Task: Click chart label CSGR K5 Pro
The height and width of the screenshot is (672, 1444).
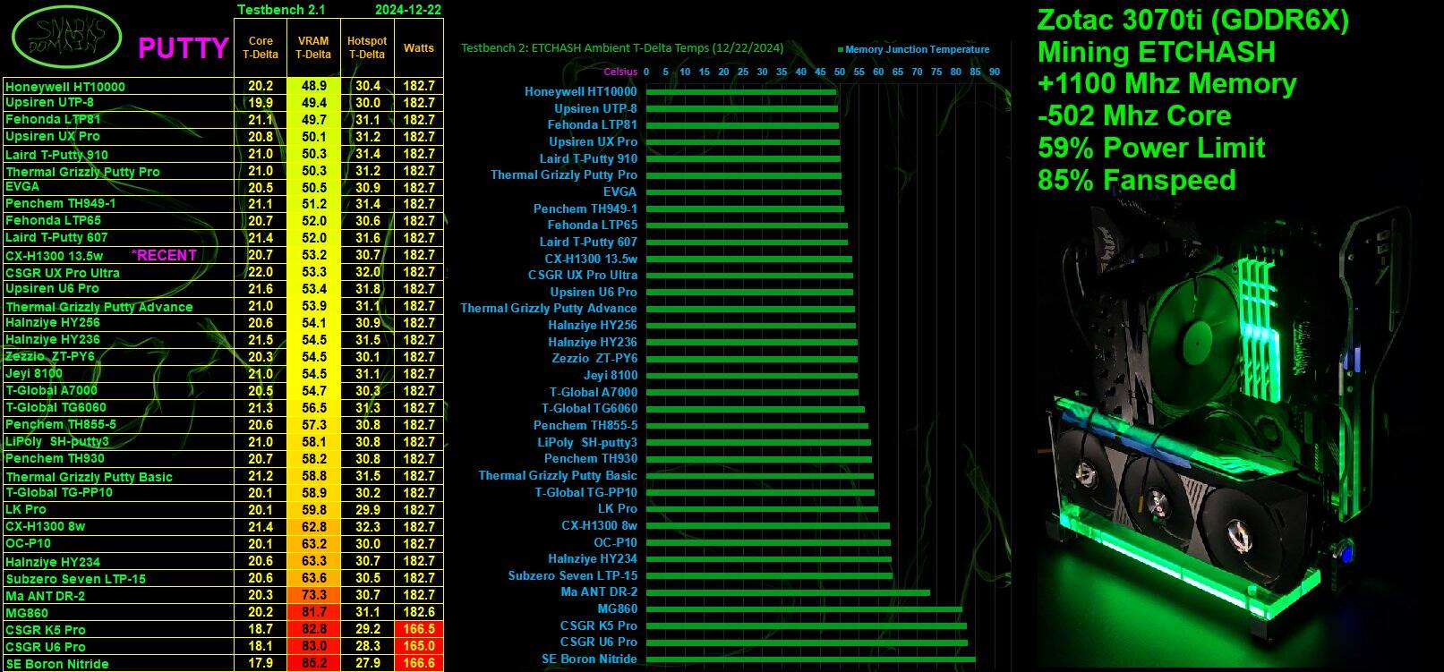Action: pos(599,625)
